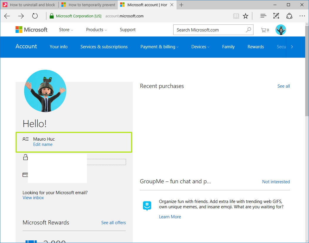The image size is (309, 243).
Task: Click the payment card icon
Action: [x=25, y=175]
